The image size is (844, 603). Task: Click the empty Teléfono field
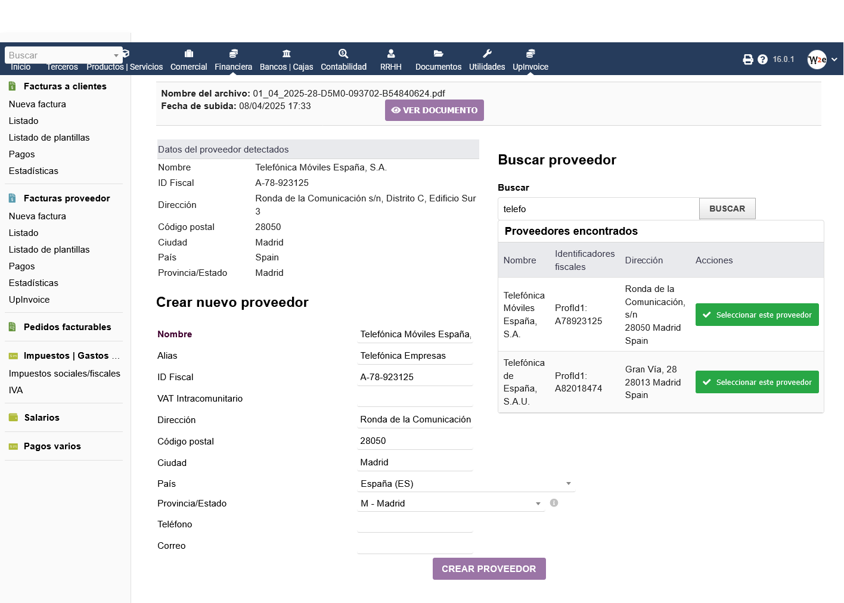pyautogui.click(x=415, y=524)
